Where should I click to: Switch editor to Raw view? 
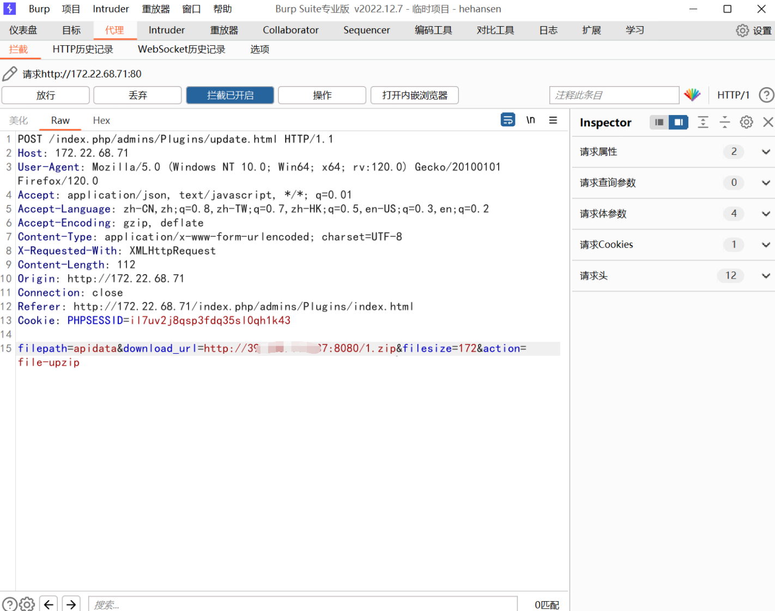(x=60, y=120)
